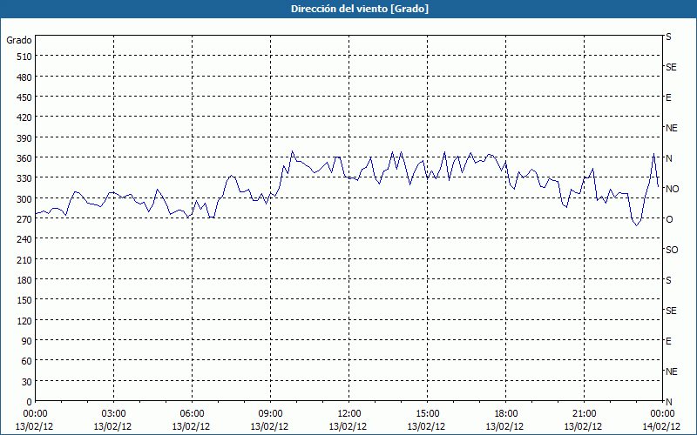Pick the 390 degree axis label

coord(24,138)
